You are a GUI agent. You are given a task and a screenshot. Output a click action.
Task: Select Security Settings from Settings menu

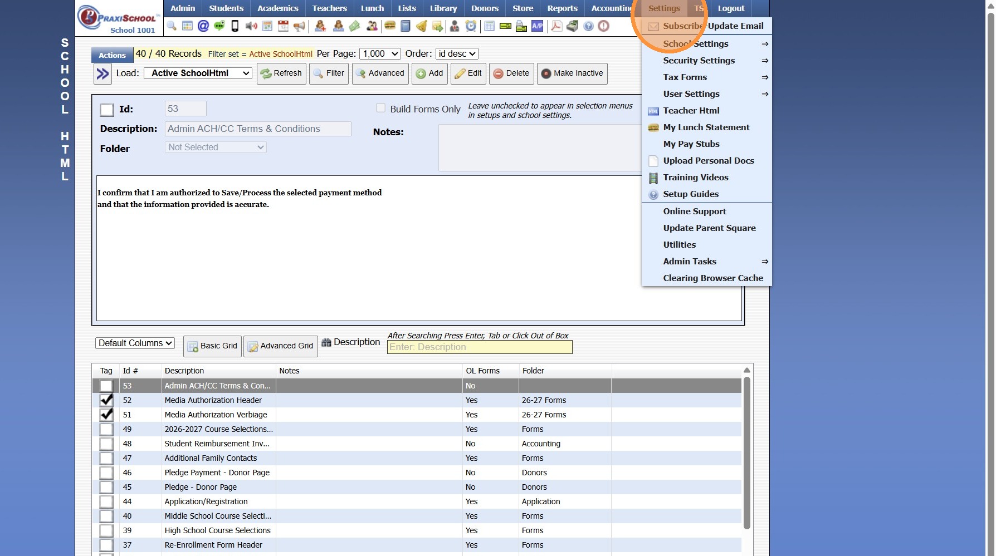coord(699,61)
